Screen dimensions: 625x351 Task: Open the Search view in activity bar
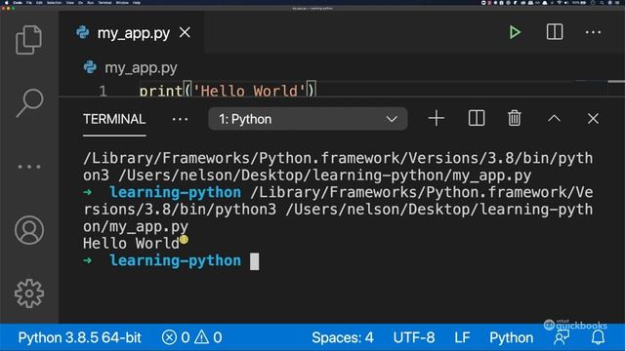(29, 102)
